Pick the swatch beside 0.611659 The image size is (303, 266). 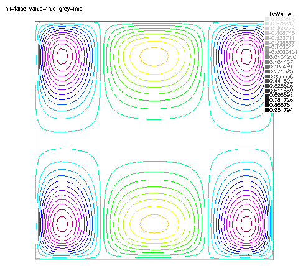pyautogui.click(x=267, y=91)
